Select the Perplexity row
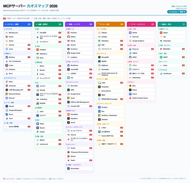 click(x=111, y=87)
